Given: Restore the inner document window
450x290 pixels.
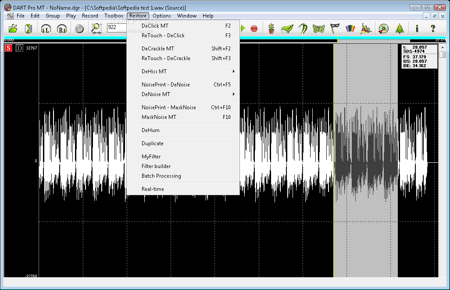Looking at the screenshot, I should [435, 16].
